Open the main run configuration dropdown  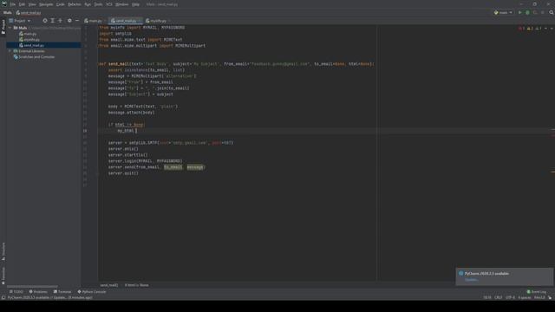coord(503,12)
